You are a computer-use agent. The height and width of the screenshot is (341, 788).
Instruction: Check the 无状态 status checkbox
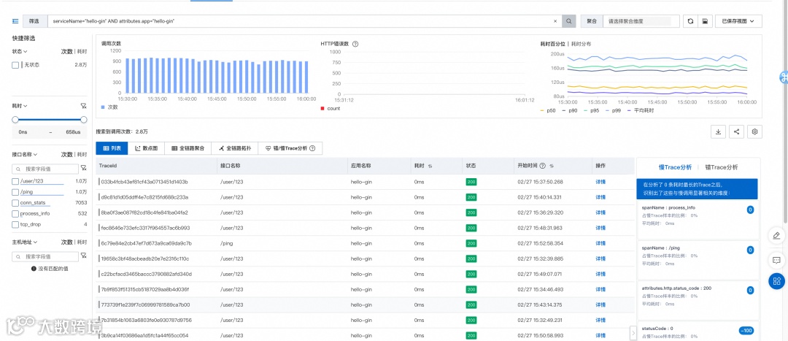[x=15, y=65]
